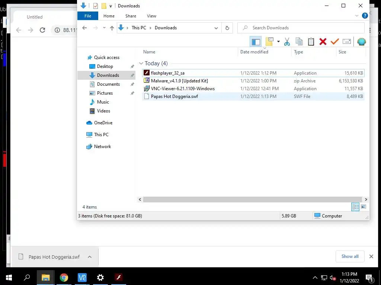Click the Search Downloads field
Image resolution: width=381 pixels, height=285 pixels.
click(301, 28)
